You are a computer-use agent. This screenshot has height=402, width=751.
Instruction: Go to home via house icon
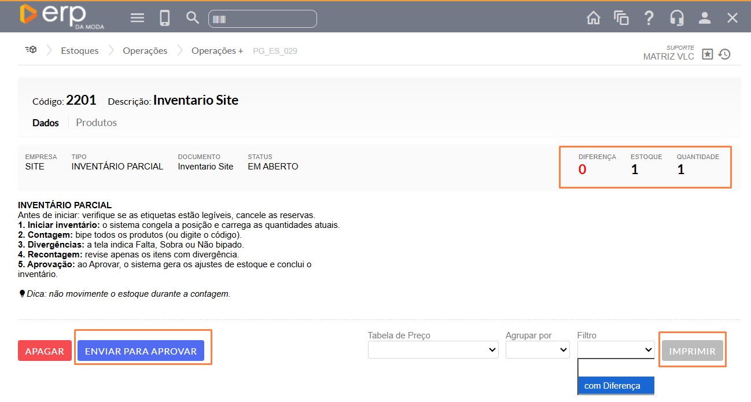coord(593,18)
